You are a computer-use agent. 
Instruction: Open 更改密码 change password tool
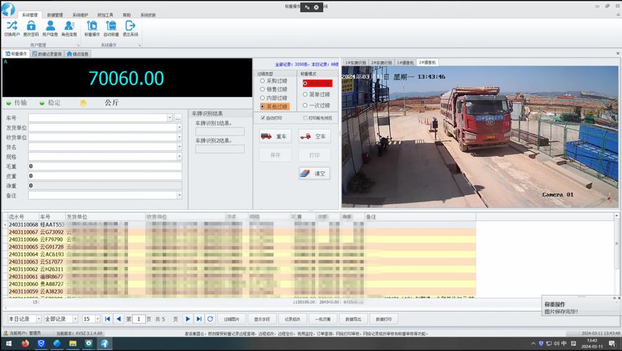click(31, 28)
